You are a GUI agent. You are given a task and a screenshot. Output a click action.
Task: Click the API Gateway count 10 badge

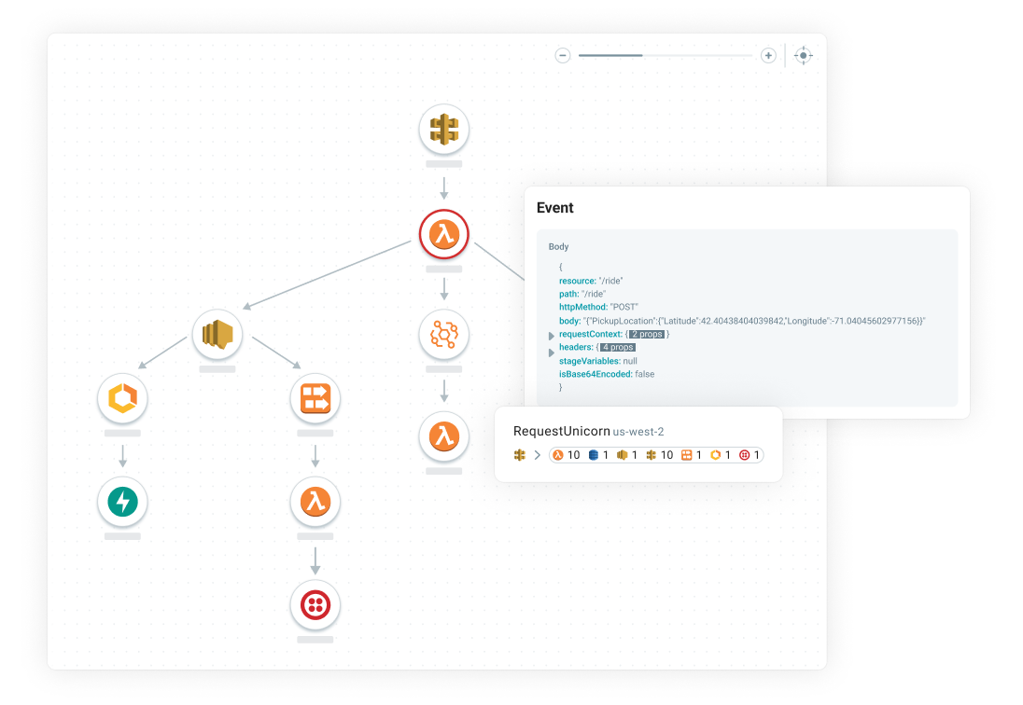[660, 455]
